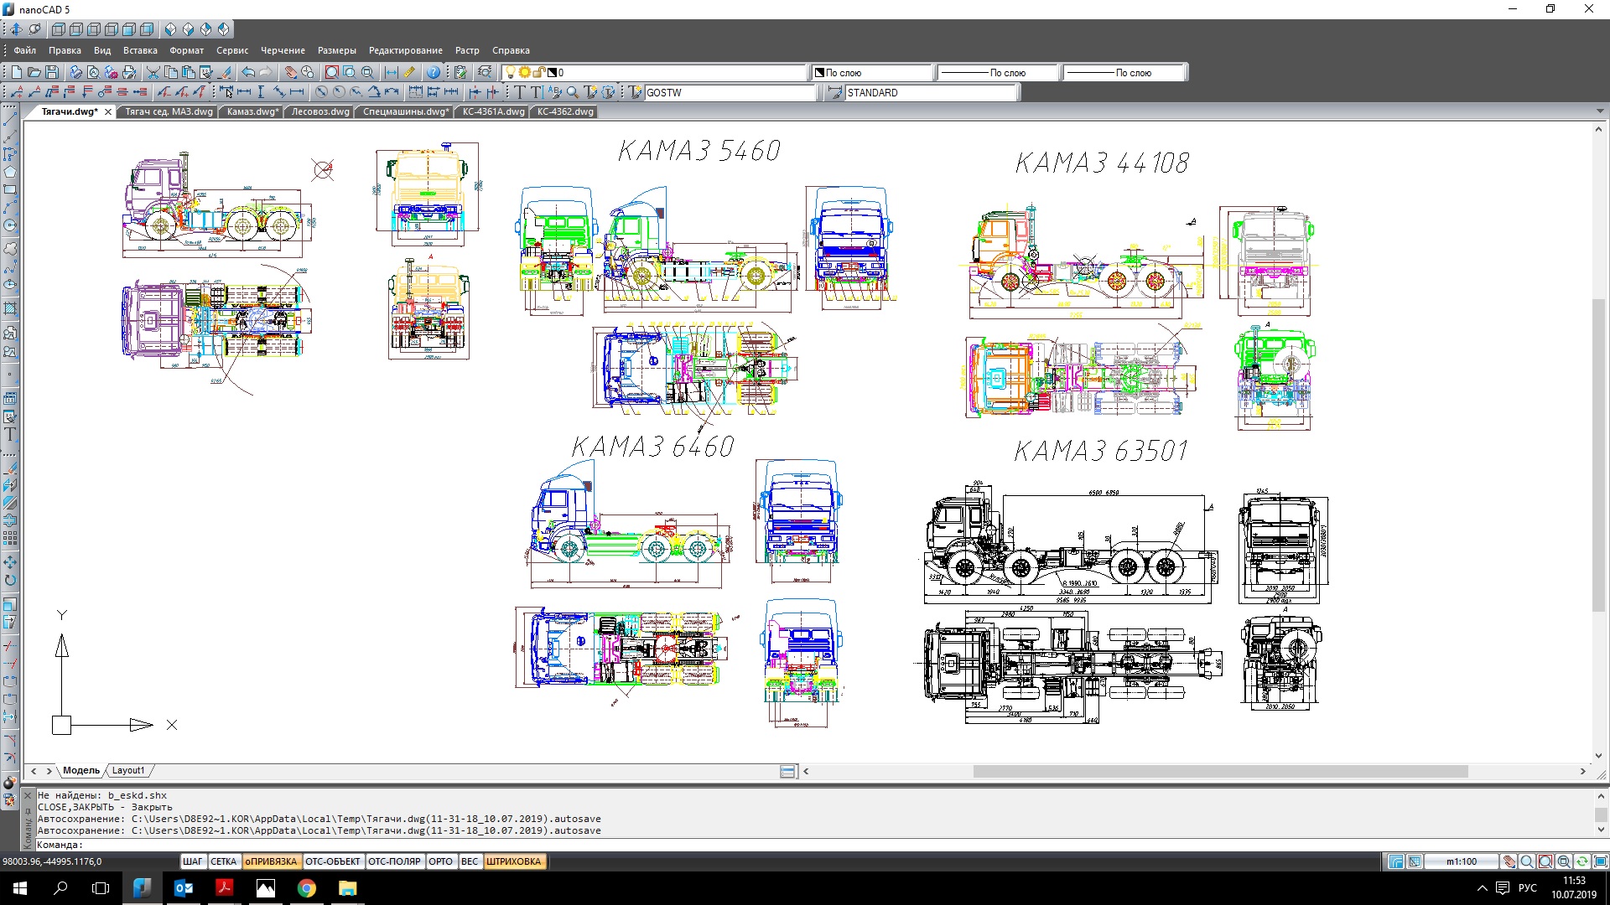The height and width of the screenshot is (905, 1610).
Task: Click the layer color swatch beside 0
Action: point(553,72)
